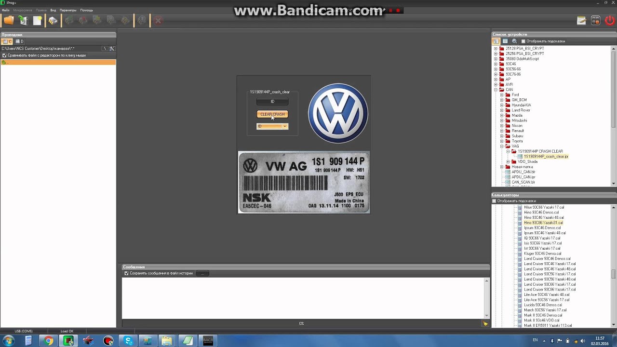This screenshot has width=617, height=347.
Task: Collapse the VAG folder node
Action: 502,146
